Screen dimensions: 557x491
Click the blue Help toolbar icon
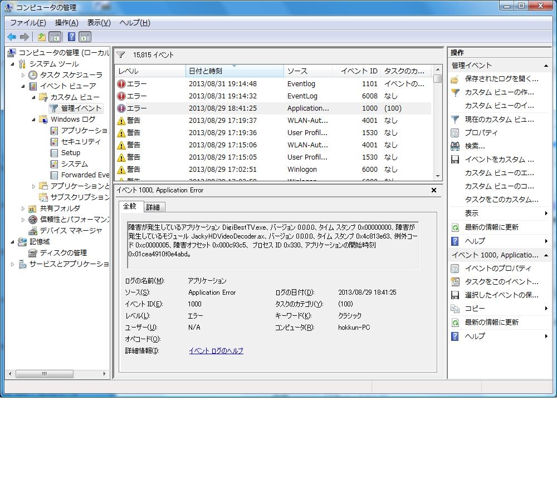point(71,37)
